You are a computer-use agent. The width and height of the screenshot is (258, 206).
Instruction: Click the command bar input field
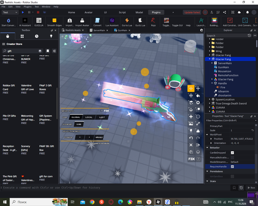115,187
